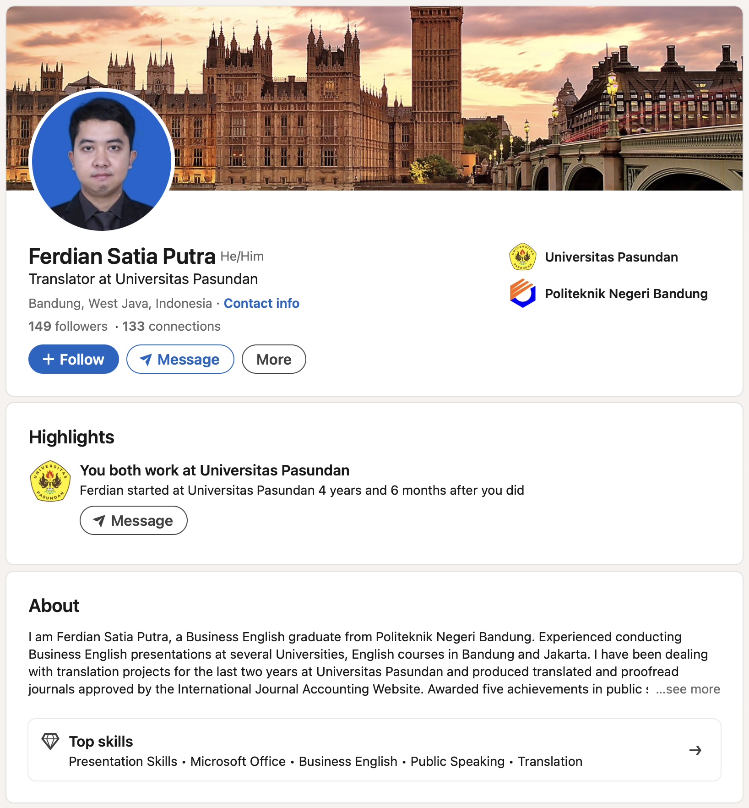Click the paper plane icon on the top Message button
The height and width of the screenshot is (808, 749).
pos(146,360)
